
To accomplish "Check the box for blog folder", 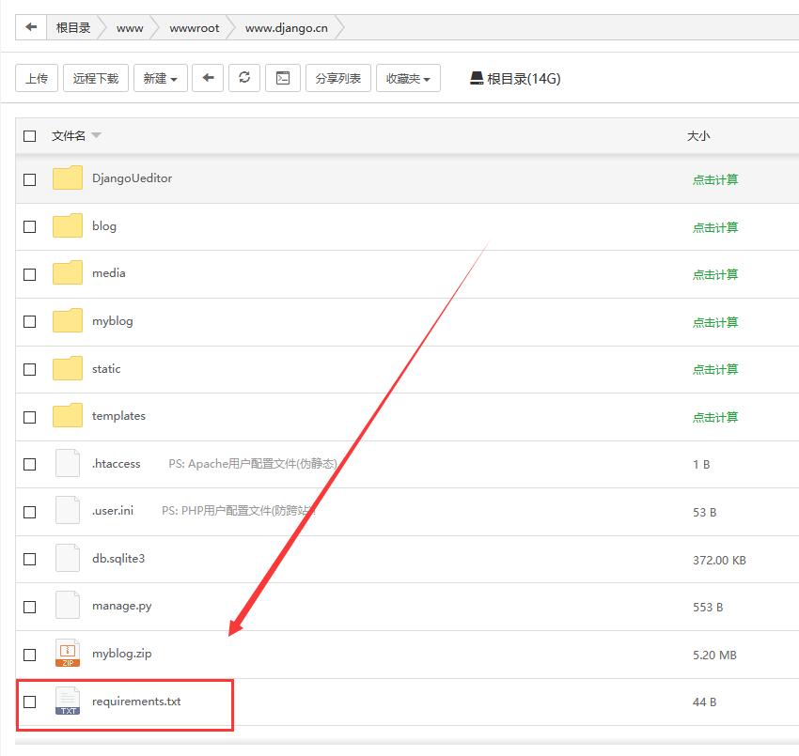I will coord(30,226).
